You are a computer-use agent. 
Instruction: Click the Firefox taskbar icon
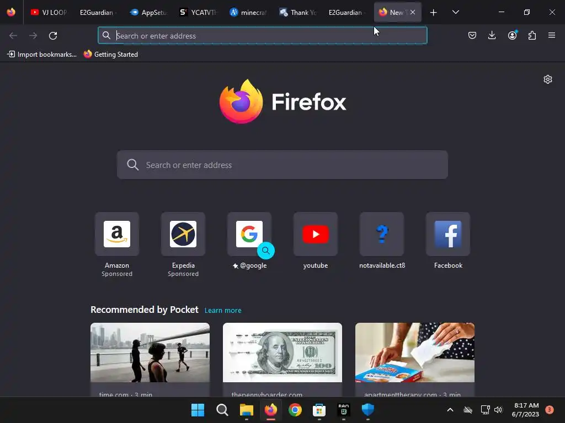click(270, 410)
